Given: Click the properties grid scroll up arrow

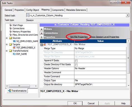Looking at the screenshot, I should point(128,41).
